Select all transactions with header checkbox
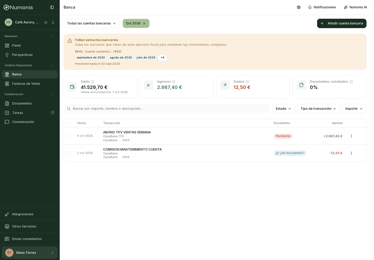 69,123
